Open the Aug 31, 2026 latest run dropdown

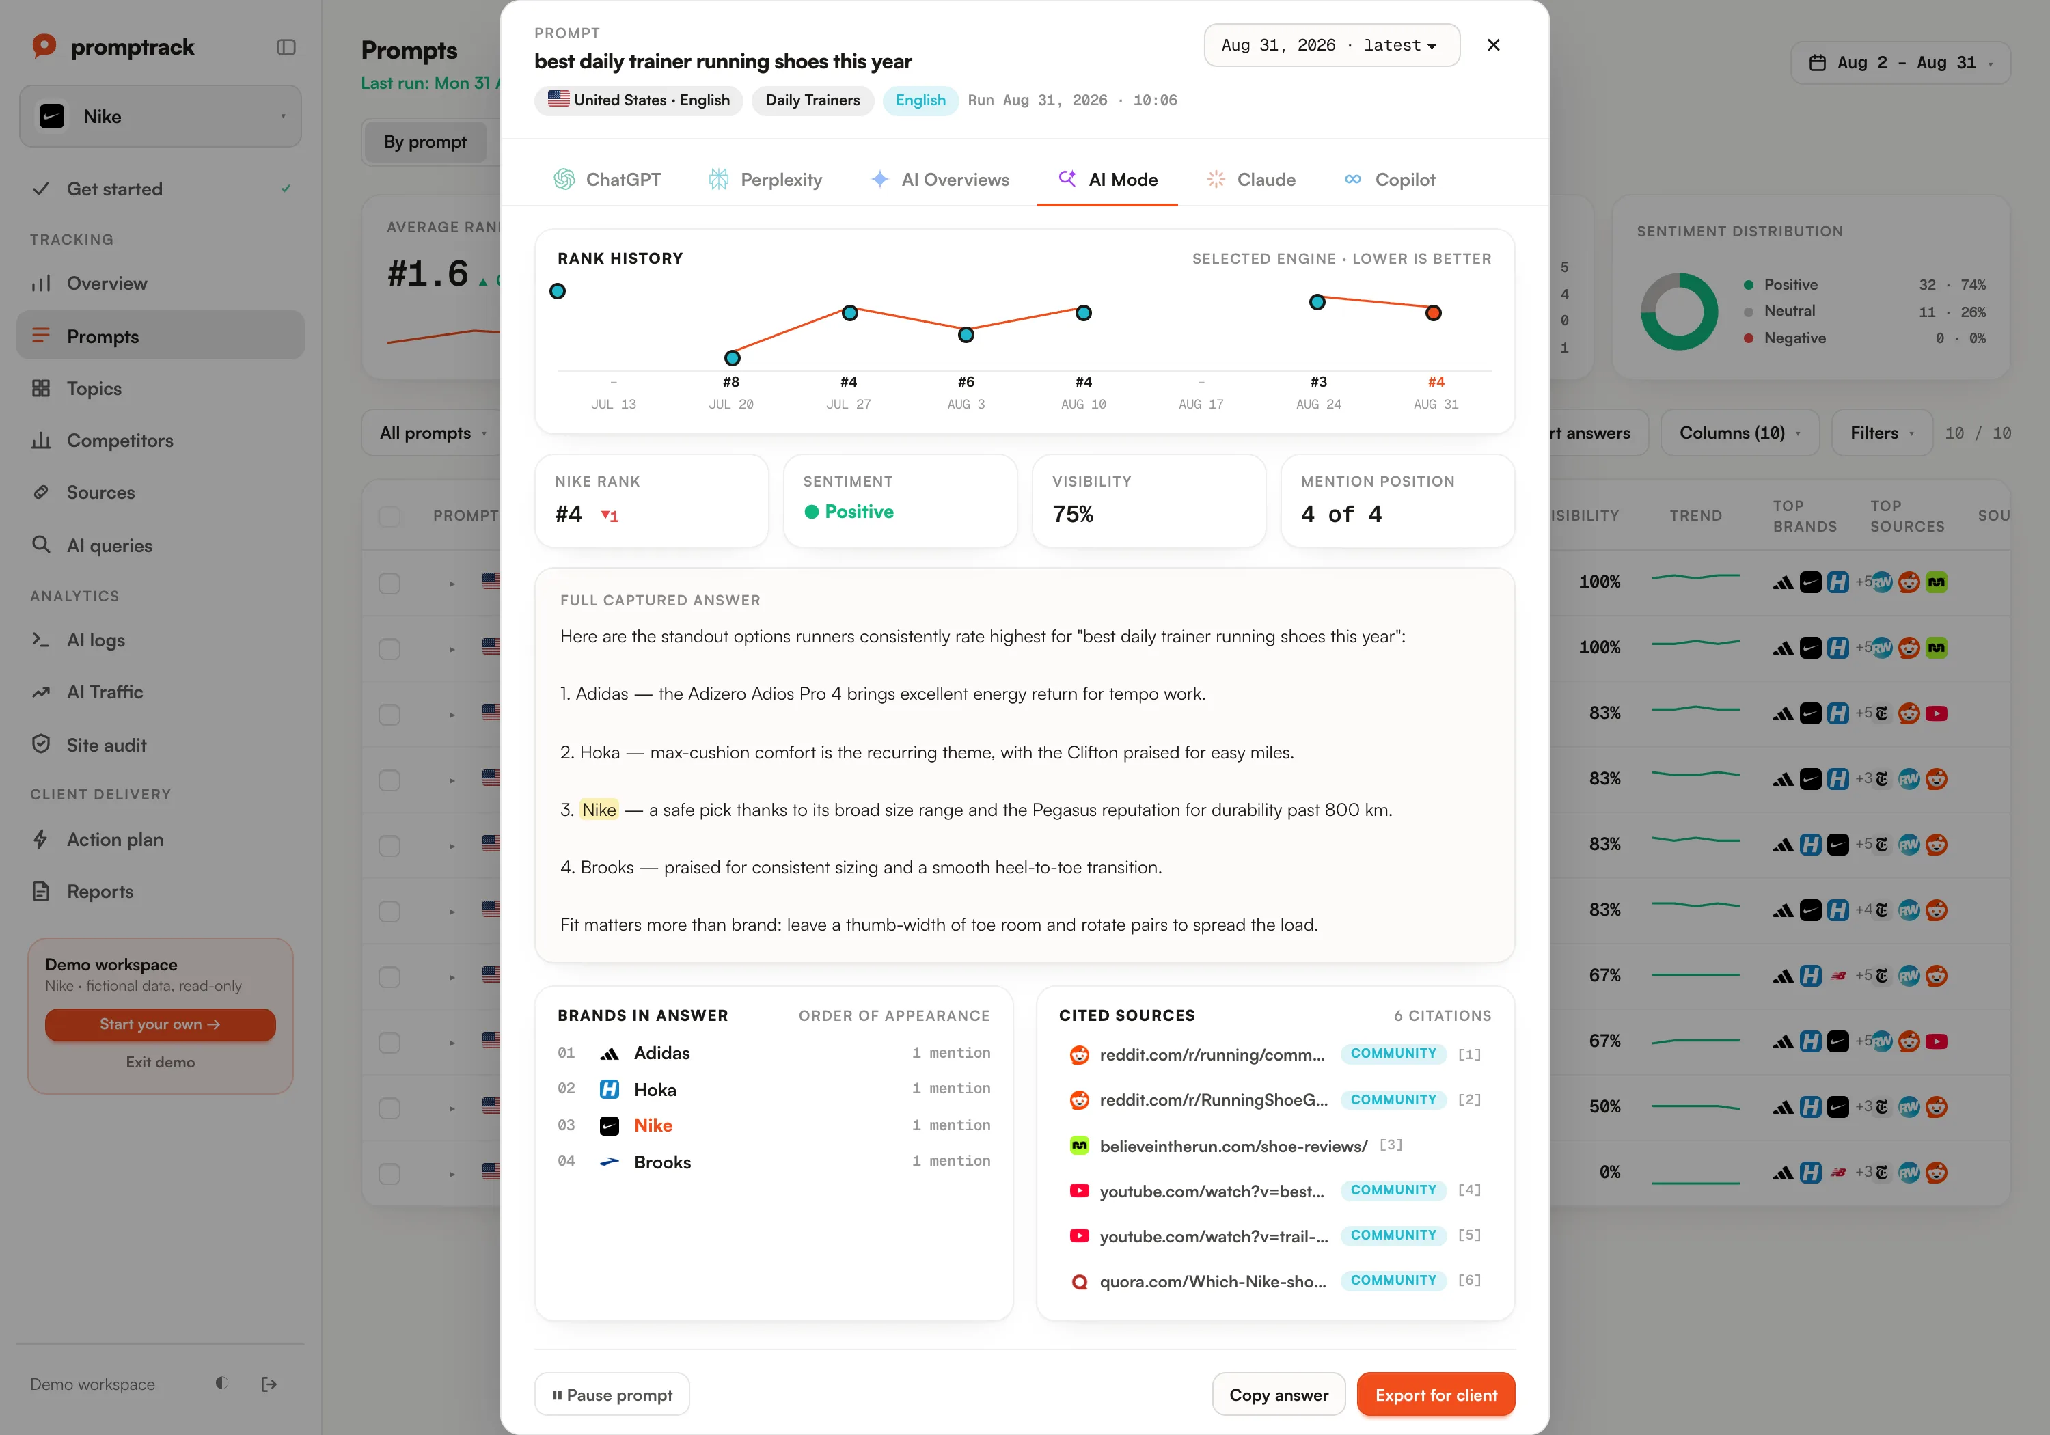(x=1331, y=44)
